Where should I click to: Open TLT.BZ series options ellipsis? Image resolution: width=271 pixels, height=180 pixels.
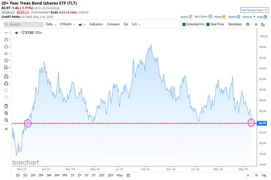click(x=20, y=32)
